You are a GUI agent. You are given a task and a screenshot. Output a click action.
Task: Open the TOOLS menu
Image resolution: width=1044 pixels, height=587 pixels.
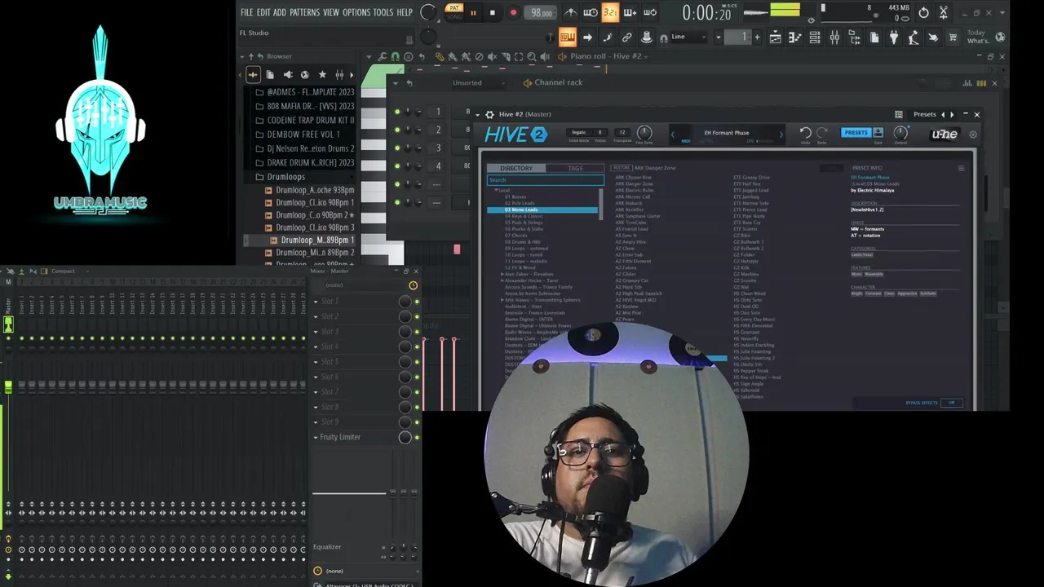(x=383, y=12)
